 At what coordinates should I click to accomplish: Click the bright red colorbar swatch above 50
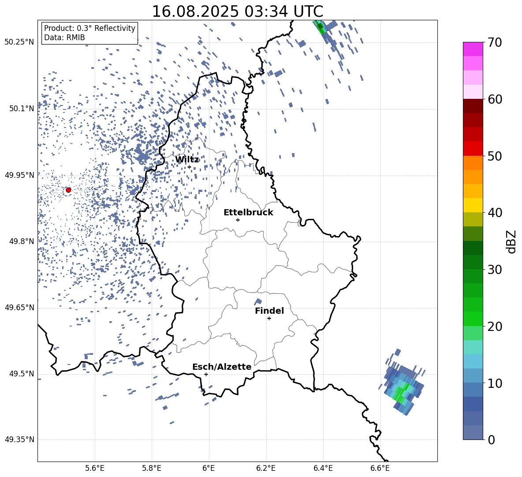click(473, 149)
